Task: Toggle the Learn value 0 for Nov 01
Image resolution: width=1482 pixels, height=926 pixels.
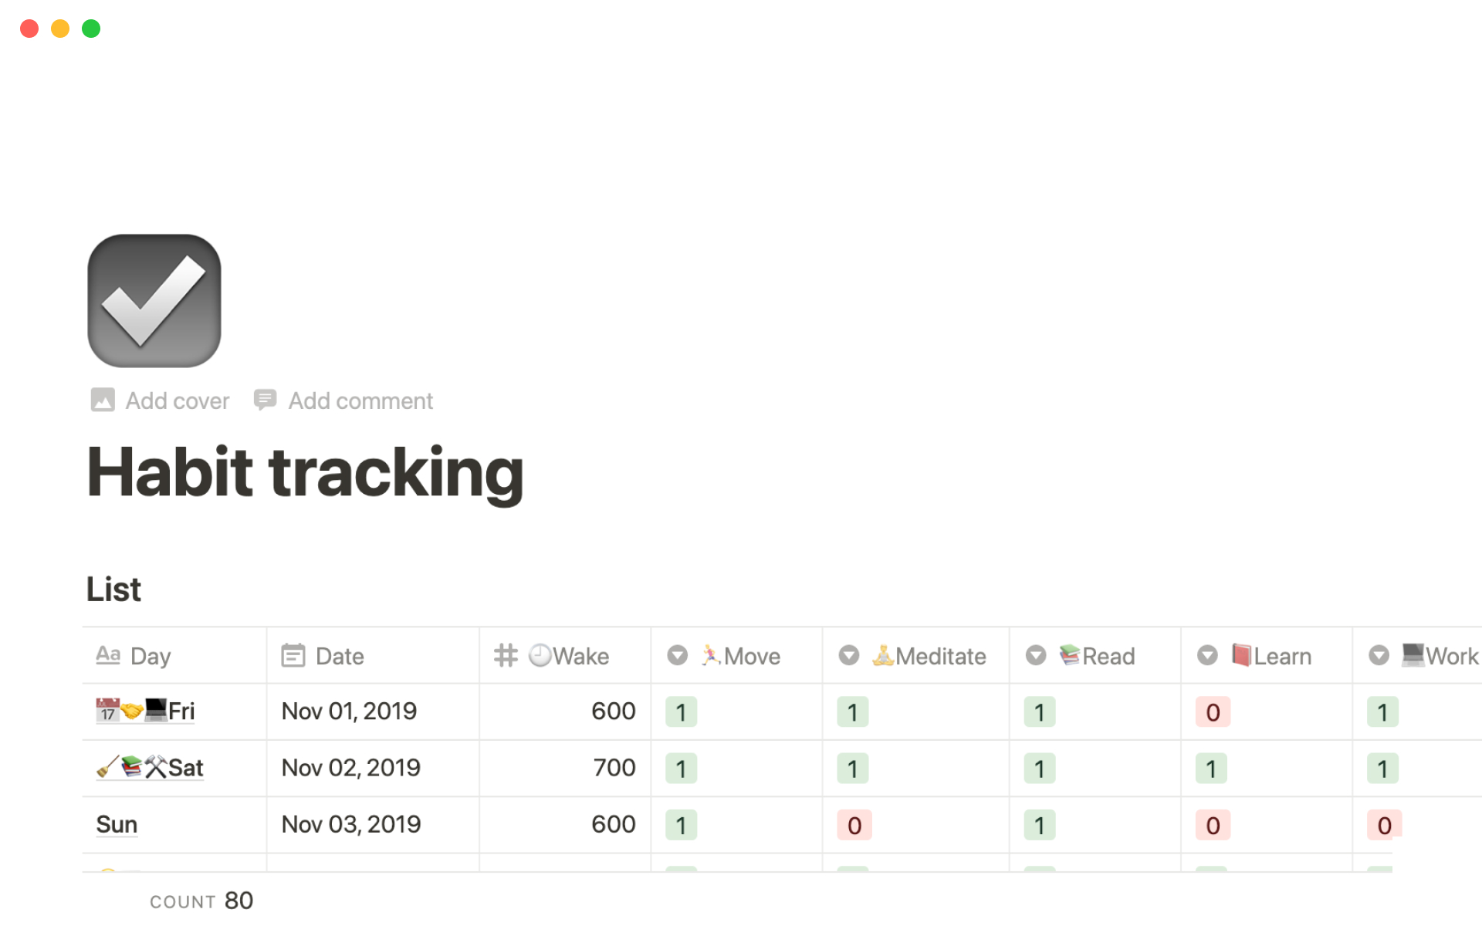Action: [x=1212, y=712]
